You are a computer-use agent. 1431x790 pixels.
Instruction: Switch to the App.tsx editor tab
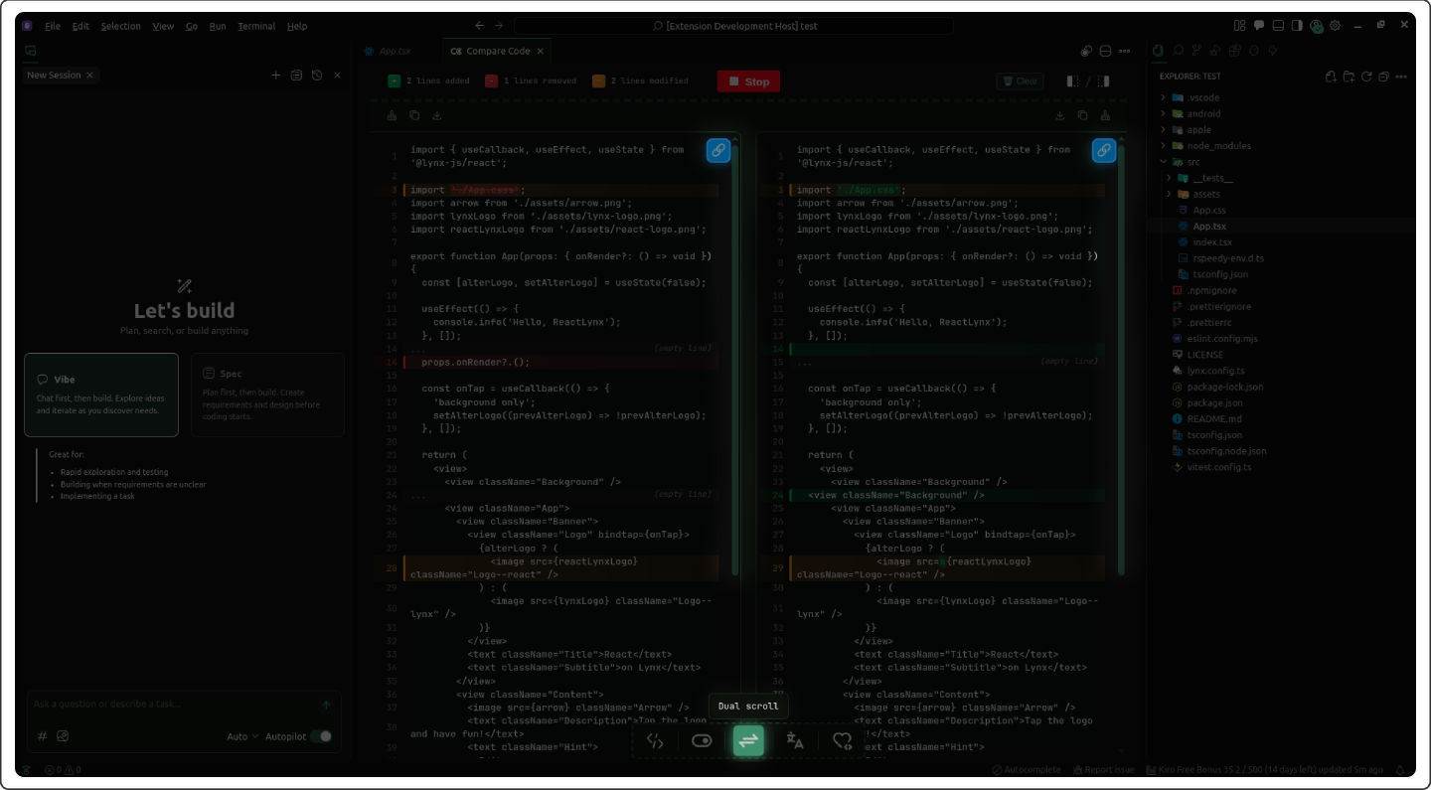click(x=394, y=51)
